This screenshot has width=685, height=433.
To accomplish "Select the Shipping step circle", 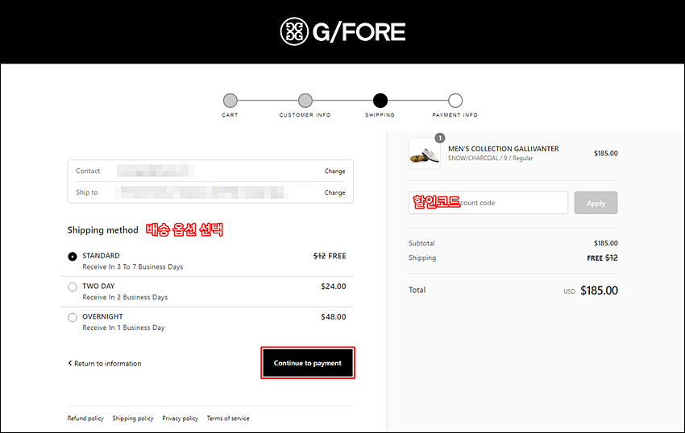I will tap(380, 101).
